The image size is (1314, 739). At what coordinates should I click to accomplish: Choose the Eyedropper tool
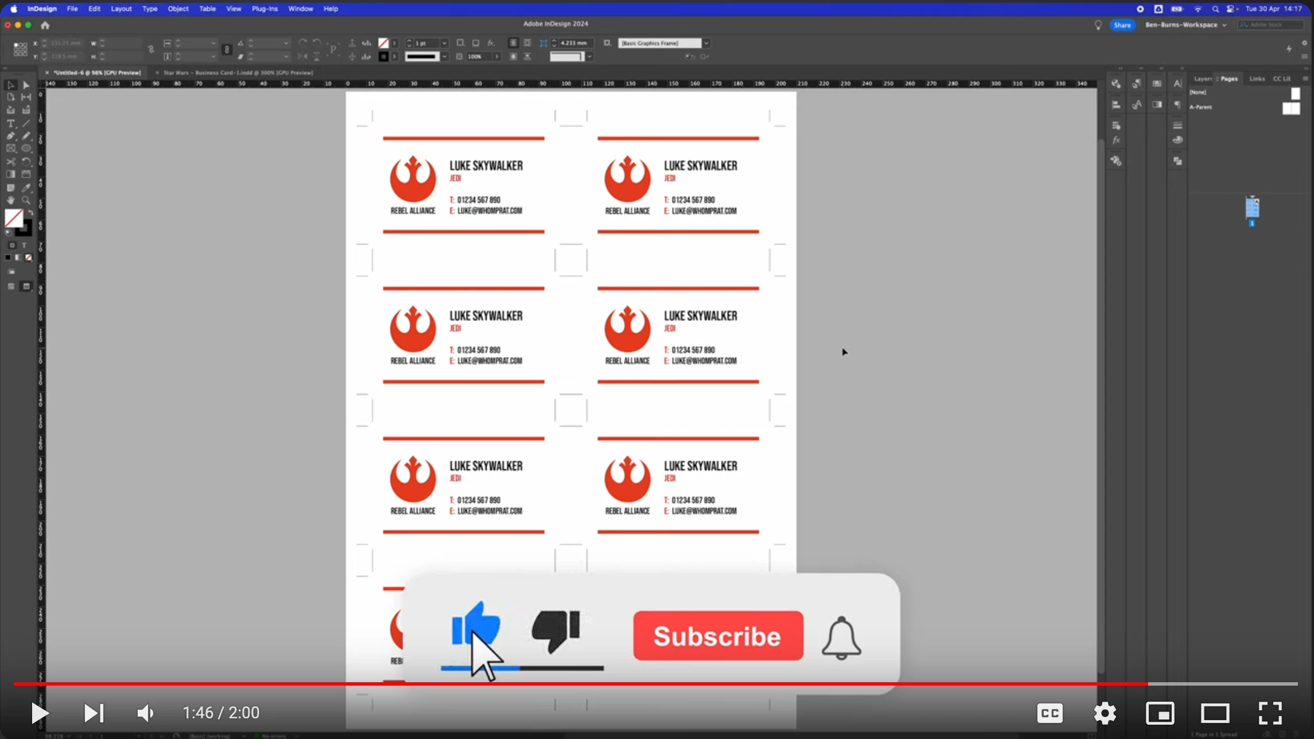click(26, 188)
